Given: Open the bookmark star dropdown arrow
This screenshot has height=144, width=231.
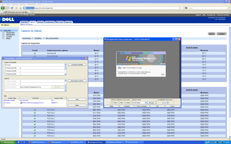Looking at the screenshot, I should (x=182, y=8).
